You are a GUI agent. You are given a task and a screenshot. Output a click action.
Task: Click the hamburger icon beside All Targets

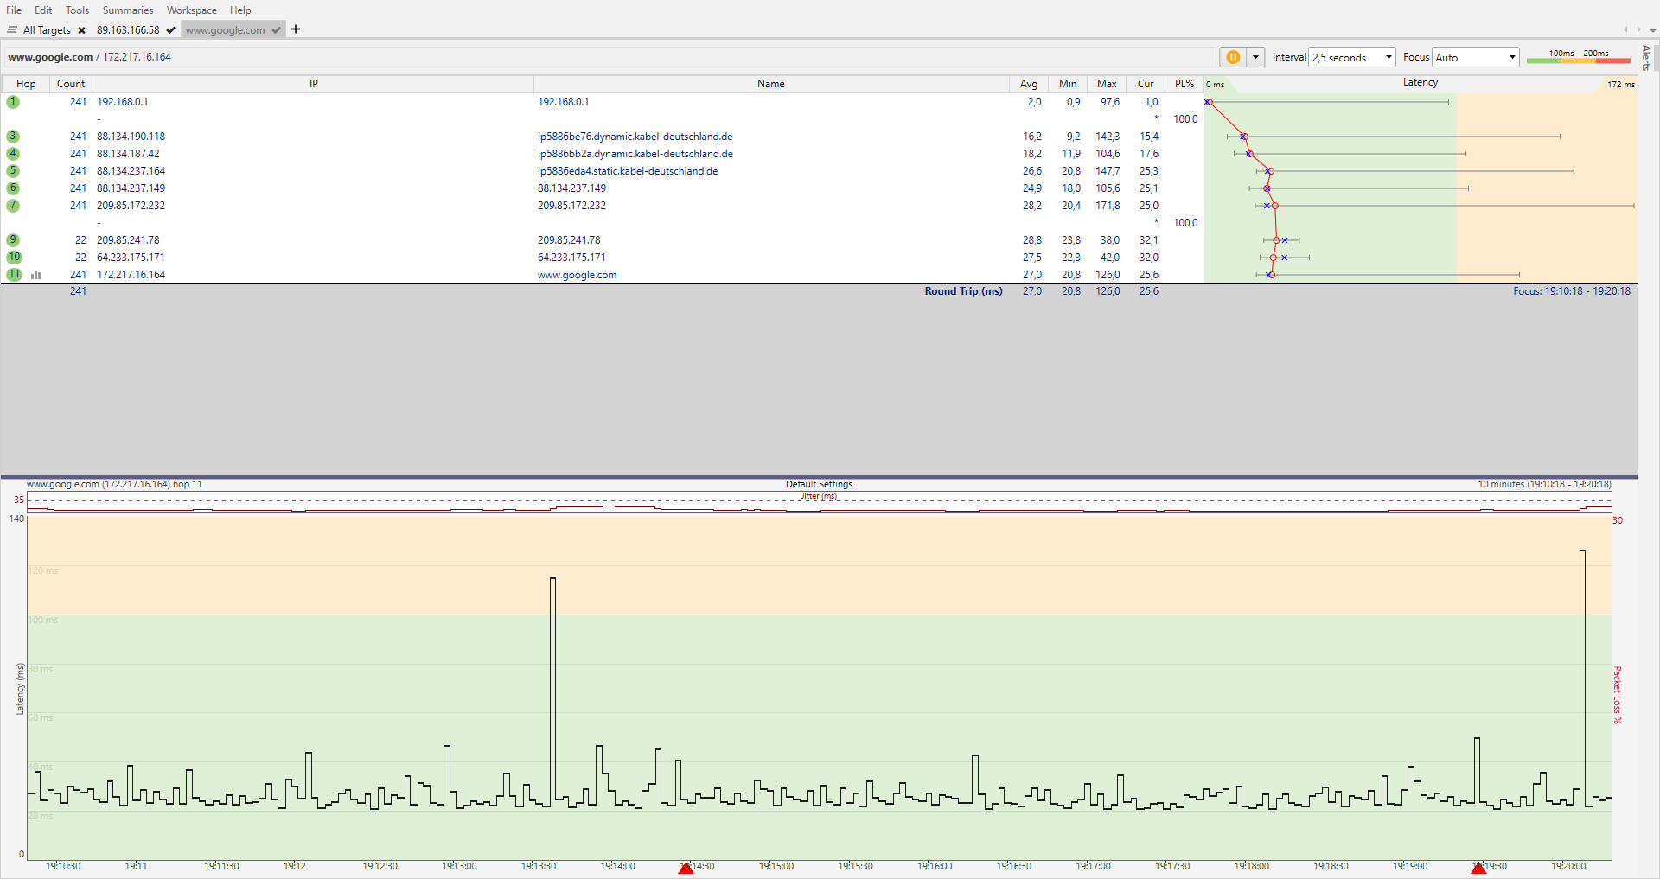pyautogui.click(x=12, y=30)
